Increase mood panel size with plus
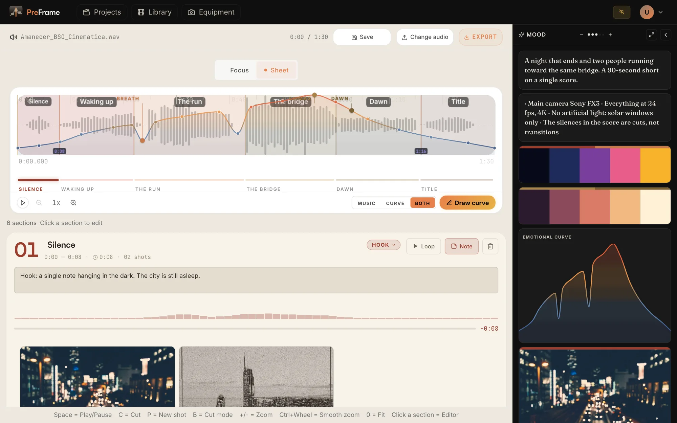This screenshot has height=423, width=677. (x=610, y=35)
